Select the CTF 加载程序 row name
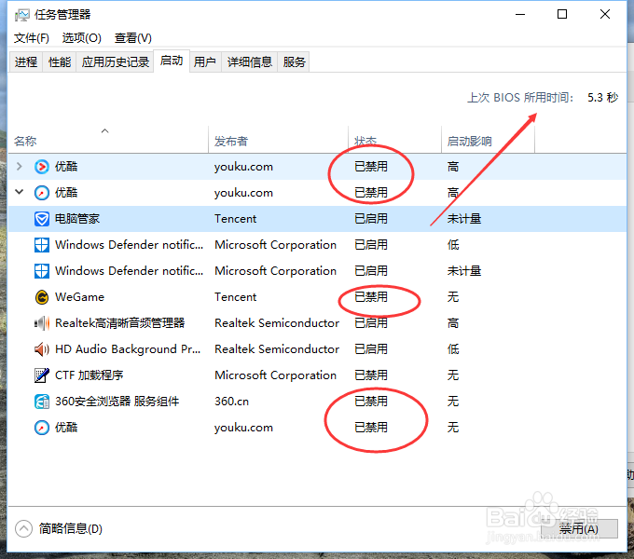Image resolution: width=634 pixels, height=559 pixels. tap(89, 375)
